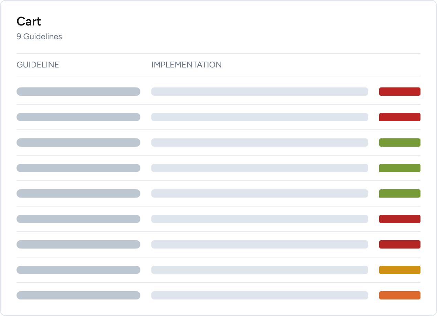
Task: Click the GUIDELINE column header
Action: click(x=38, y=65)
